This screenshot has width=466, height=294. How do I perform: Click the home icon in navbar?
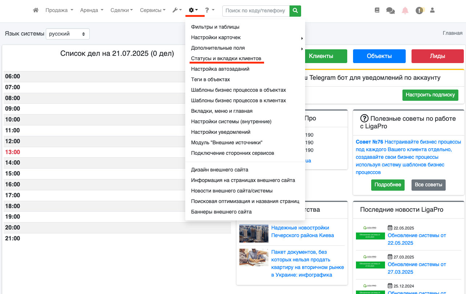pos(36,11)
